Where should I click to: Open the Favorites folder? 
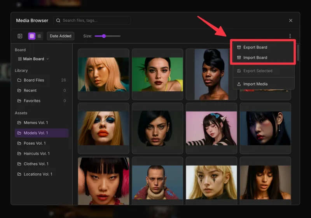(32, 101)
